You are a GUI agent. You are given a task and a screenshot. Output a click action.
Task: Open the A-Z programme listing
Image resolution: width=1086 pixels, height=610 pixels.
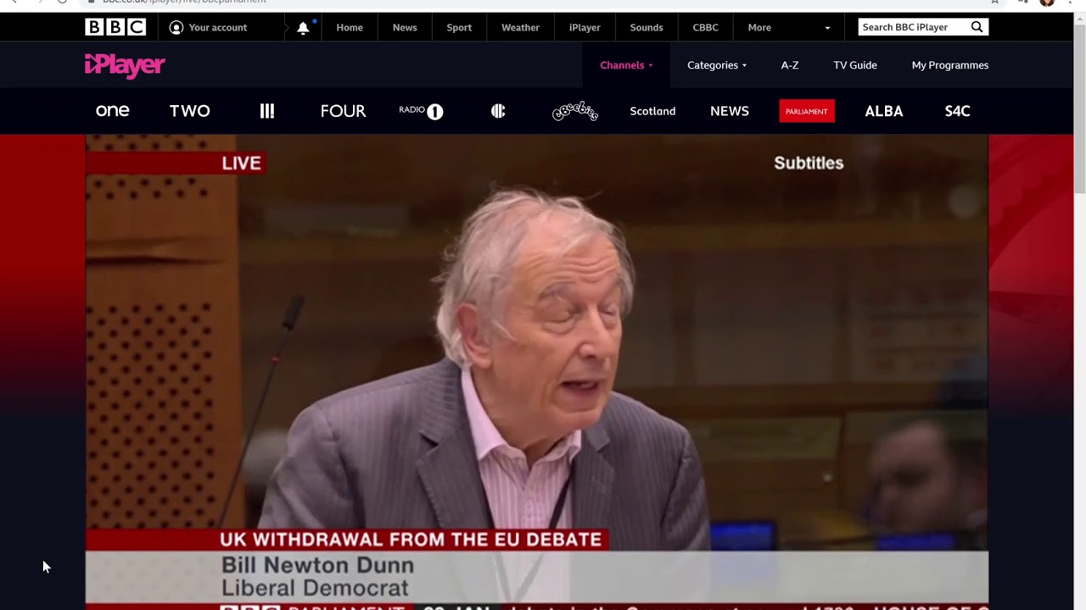click(790, 65)
